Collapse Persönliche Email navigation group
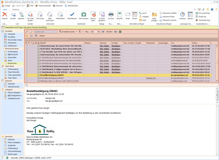This screenshot has height=160, width=219. [x=12, y=49]
